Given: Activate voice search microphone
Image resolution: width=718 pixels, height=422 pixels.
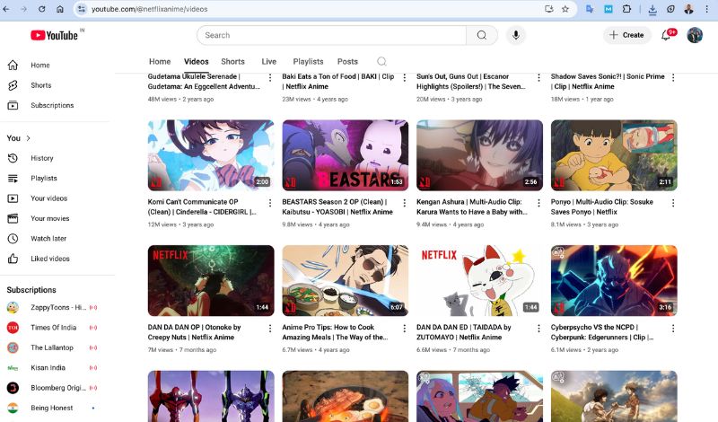Looking at the screenshot, I should (515, 35).
